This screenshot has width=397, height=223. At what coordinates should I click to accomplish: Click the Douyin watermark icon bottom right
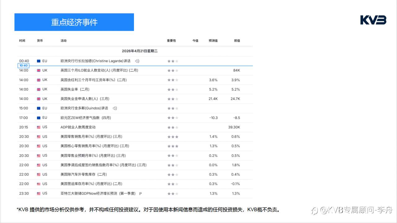314,210
